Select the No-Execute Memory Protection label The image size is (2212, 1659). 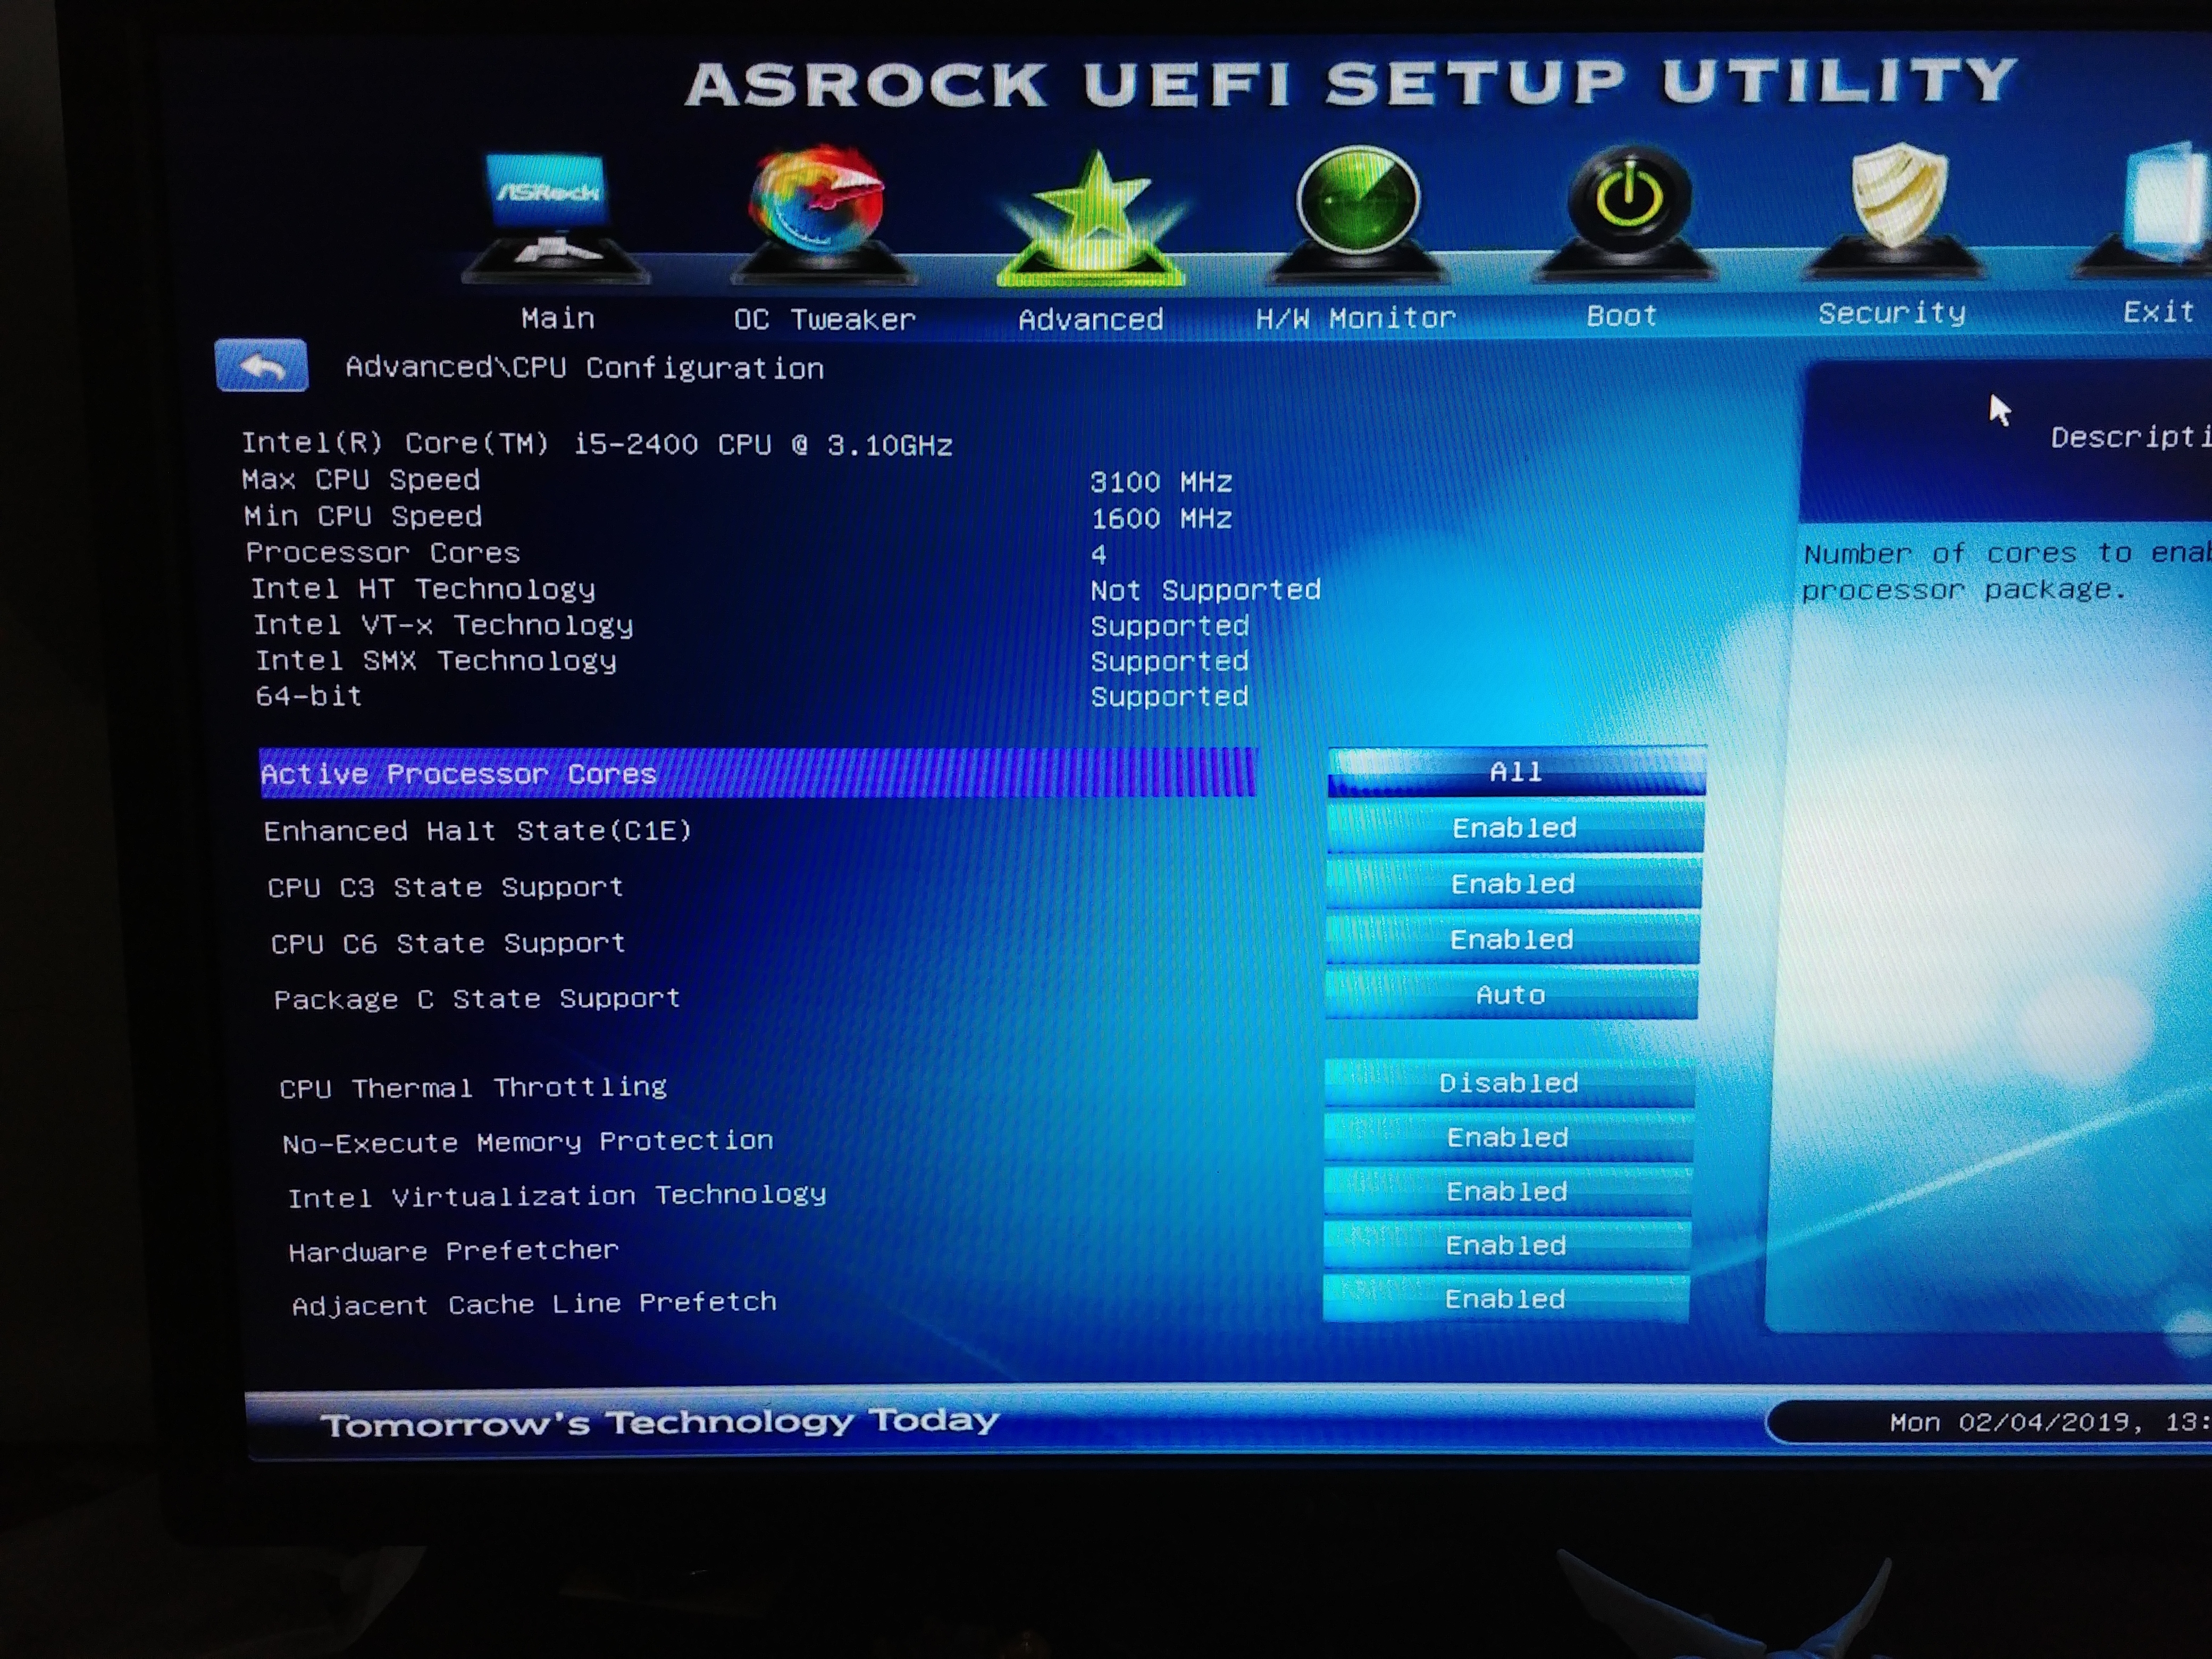click(x=528, y=1142)
